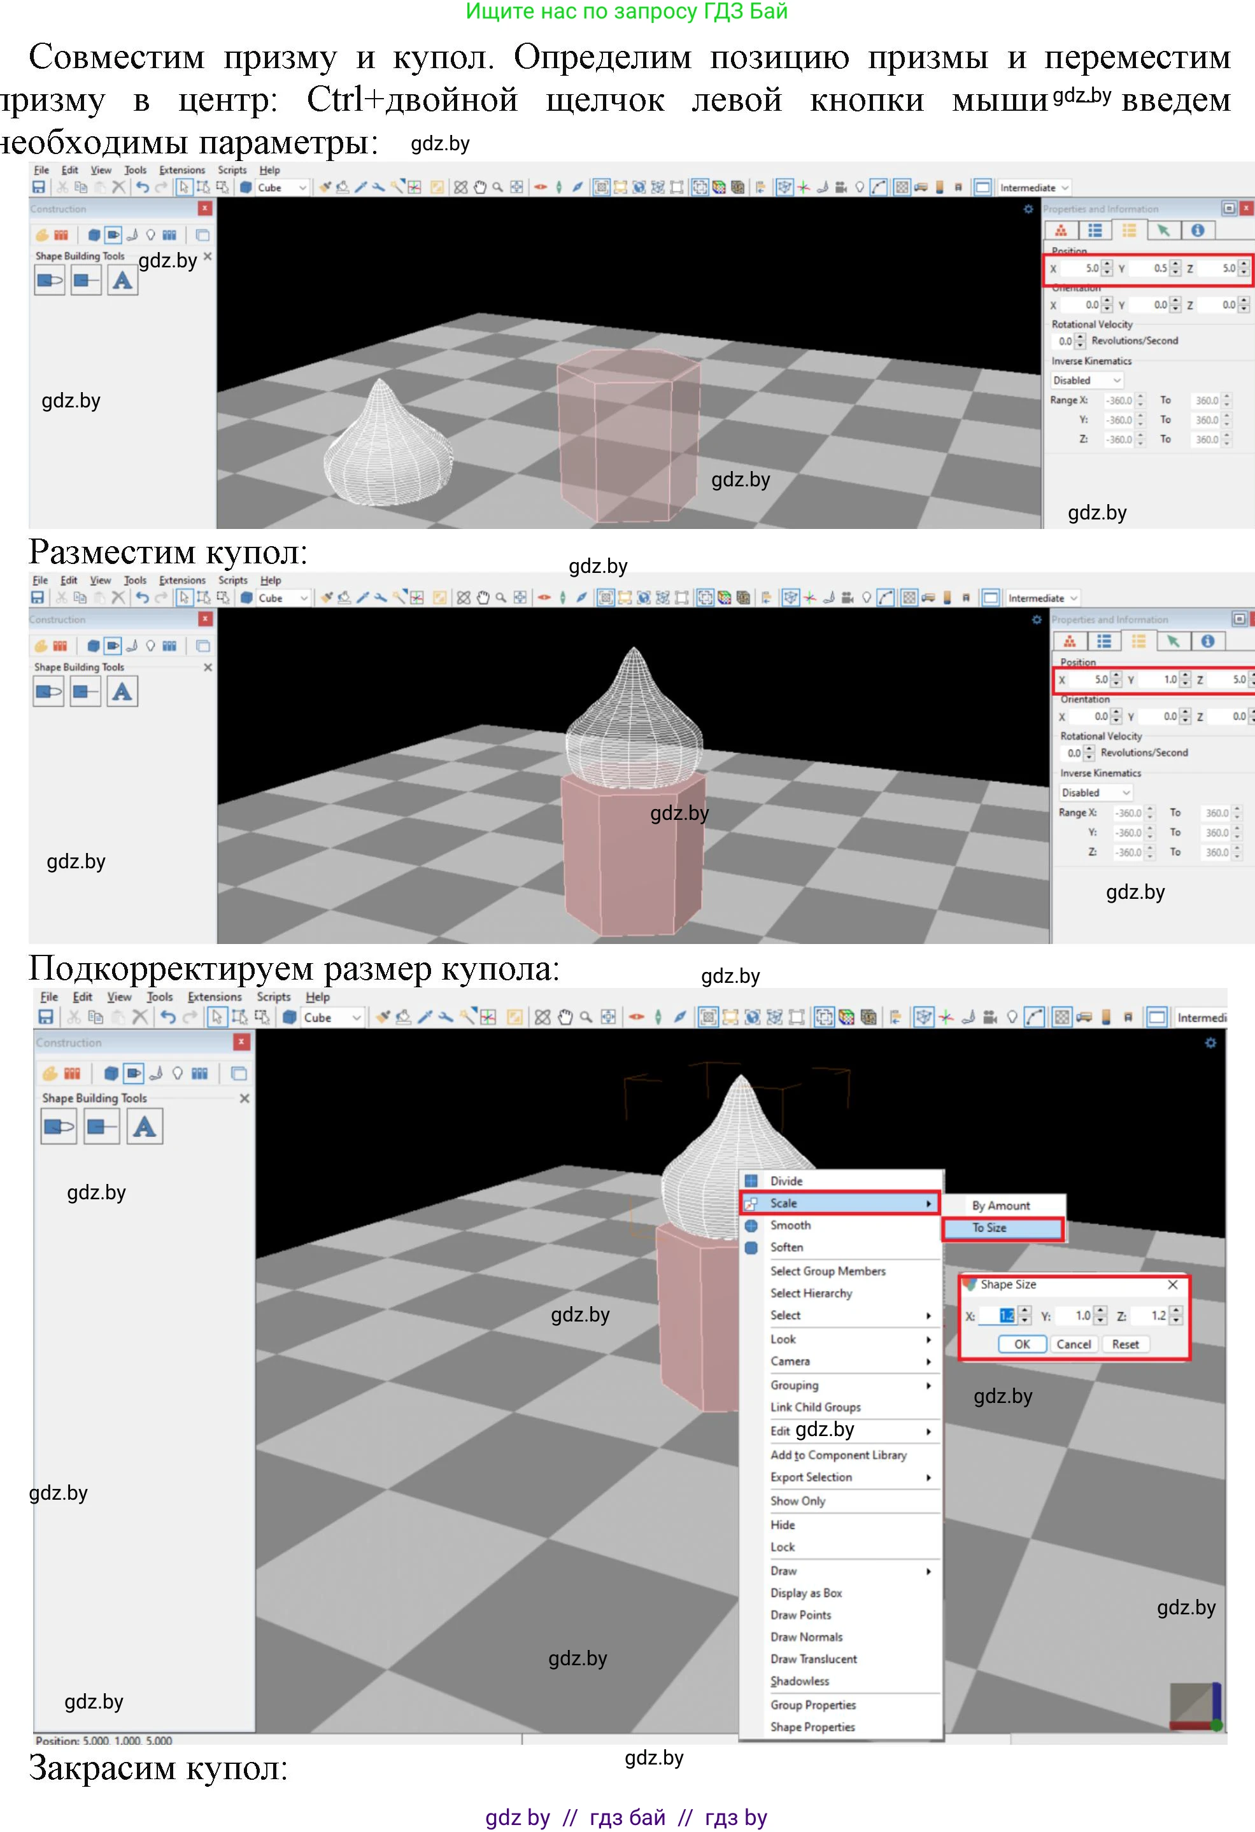Choose By Amount from the Scale submenu
1255x1832 pixels.
1000,1205
